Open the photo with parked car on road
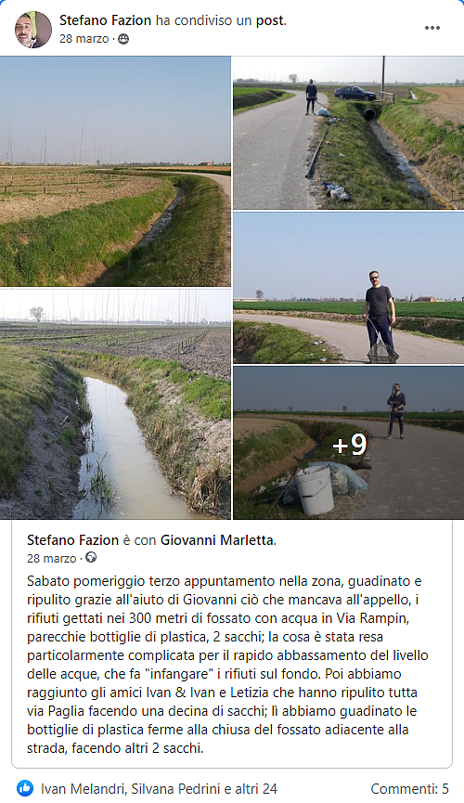The width and height of the screenshot is (464, 803). point(349,133)
